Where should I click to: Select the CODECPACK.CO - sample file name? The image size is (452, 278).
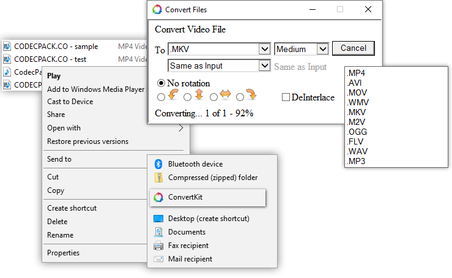click(56, 46)
